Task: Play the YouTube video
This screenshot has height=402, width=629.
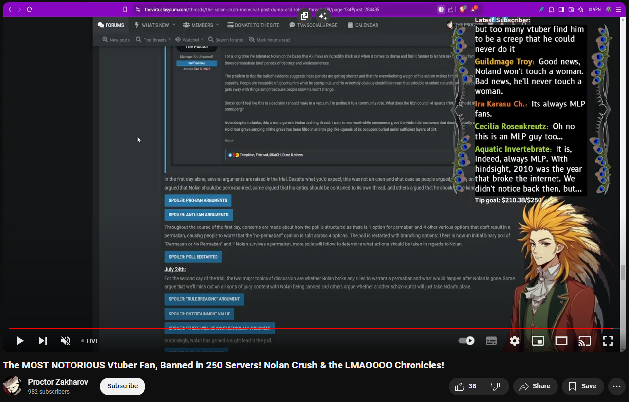Action: (x=20, y=341)
